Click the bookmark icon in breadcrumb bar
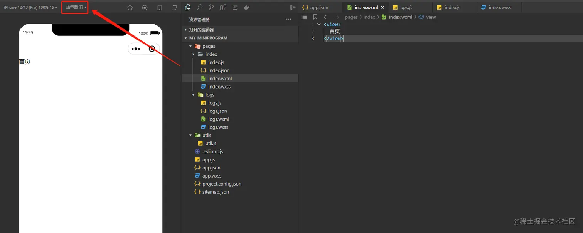 click(315, 17)
